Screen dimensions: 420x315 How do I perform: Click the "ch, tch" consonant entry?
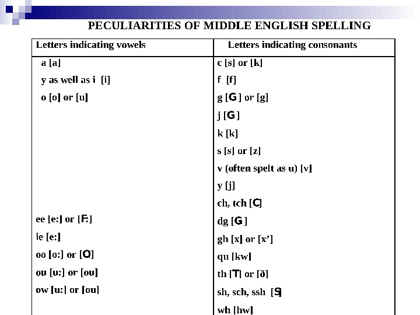point(239,204)
